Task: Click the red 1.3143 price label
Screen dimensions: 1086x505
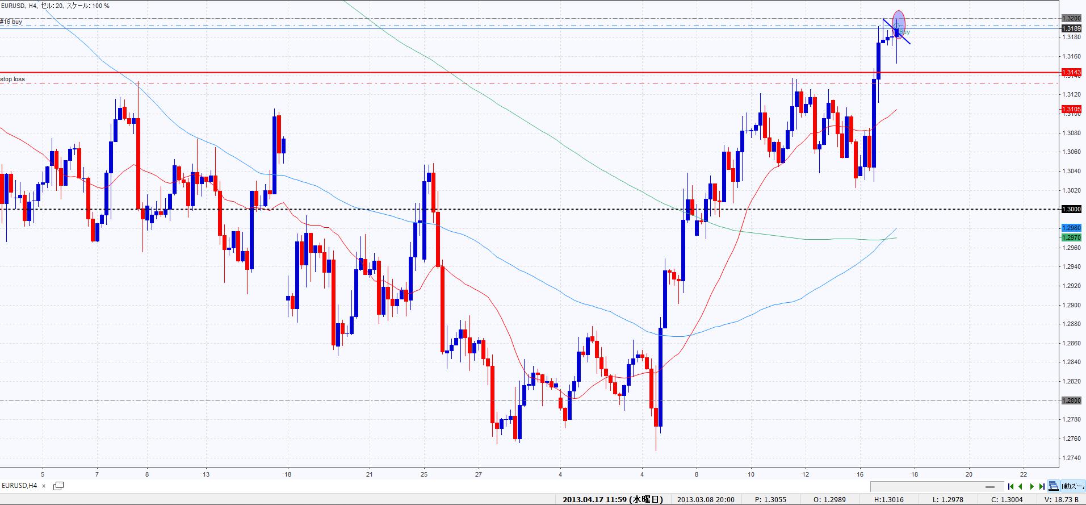Action: coord(1071,73)
